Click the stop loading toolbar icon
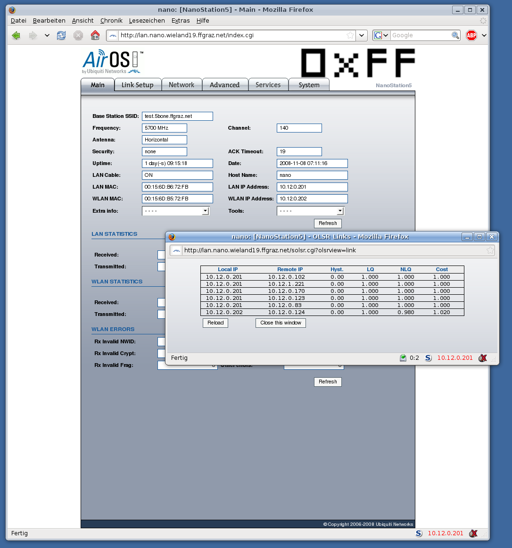Viewport: 512px width, 548px height. point(78,35)
